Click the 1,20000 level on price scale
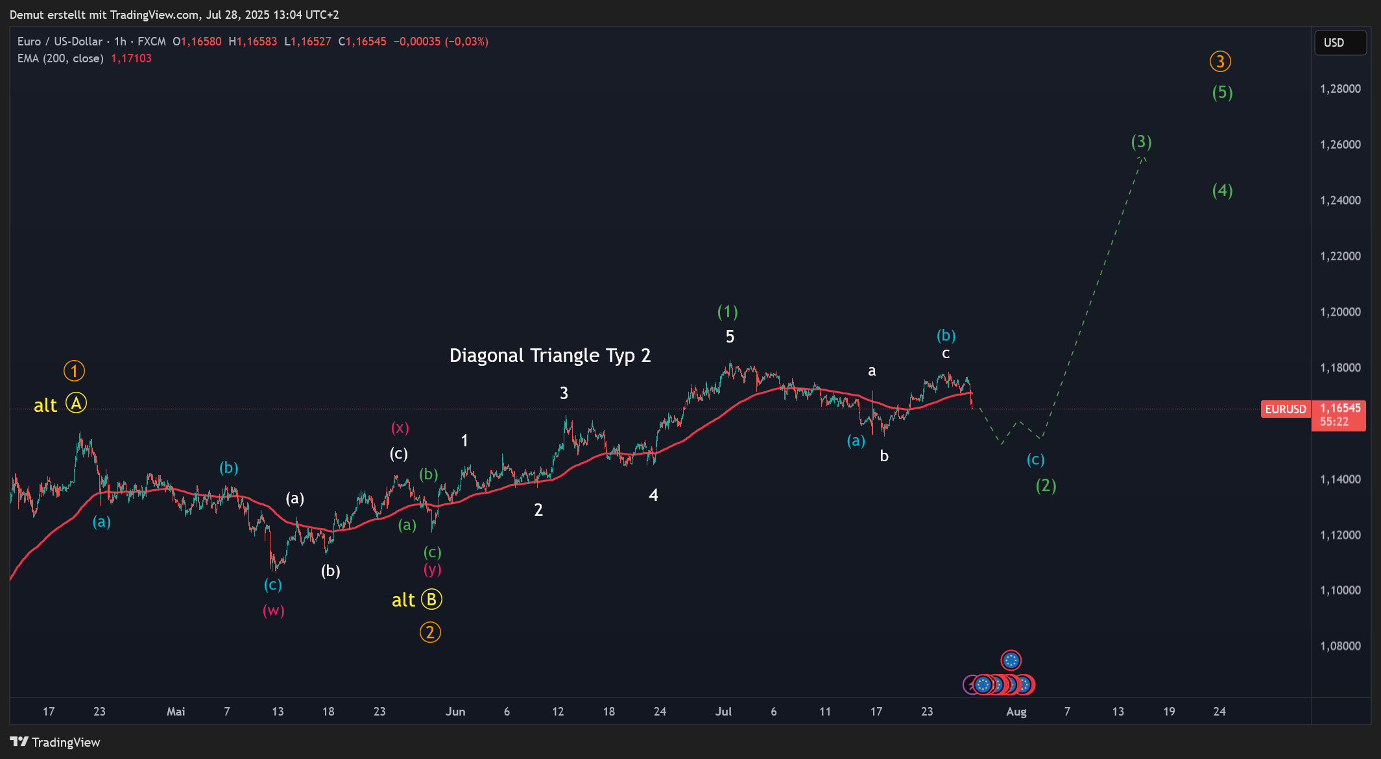 click(x=1340, y=312)
